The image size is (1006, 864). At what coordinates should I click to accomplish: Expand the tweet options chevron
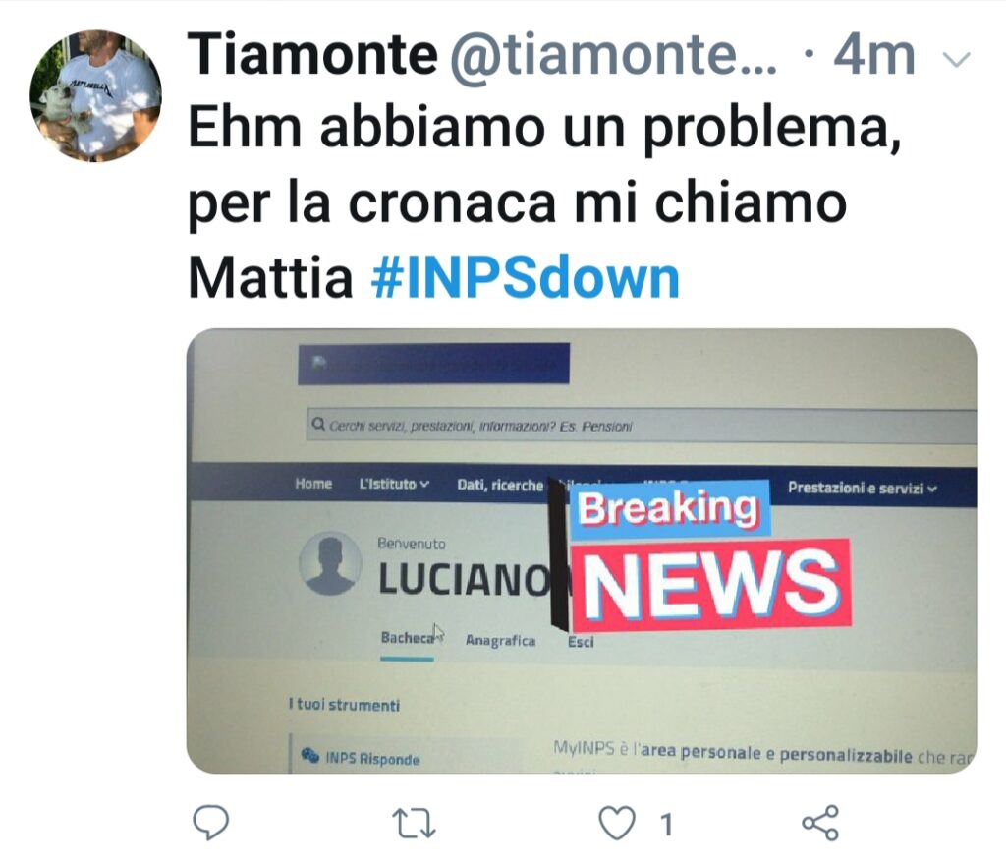coord(957,60)
